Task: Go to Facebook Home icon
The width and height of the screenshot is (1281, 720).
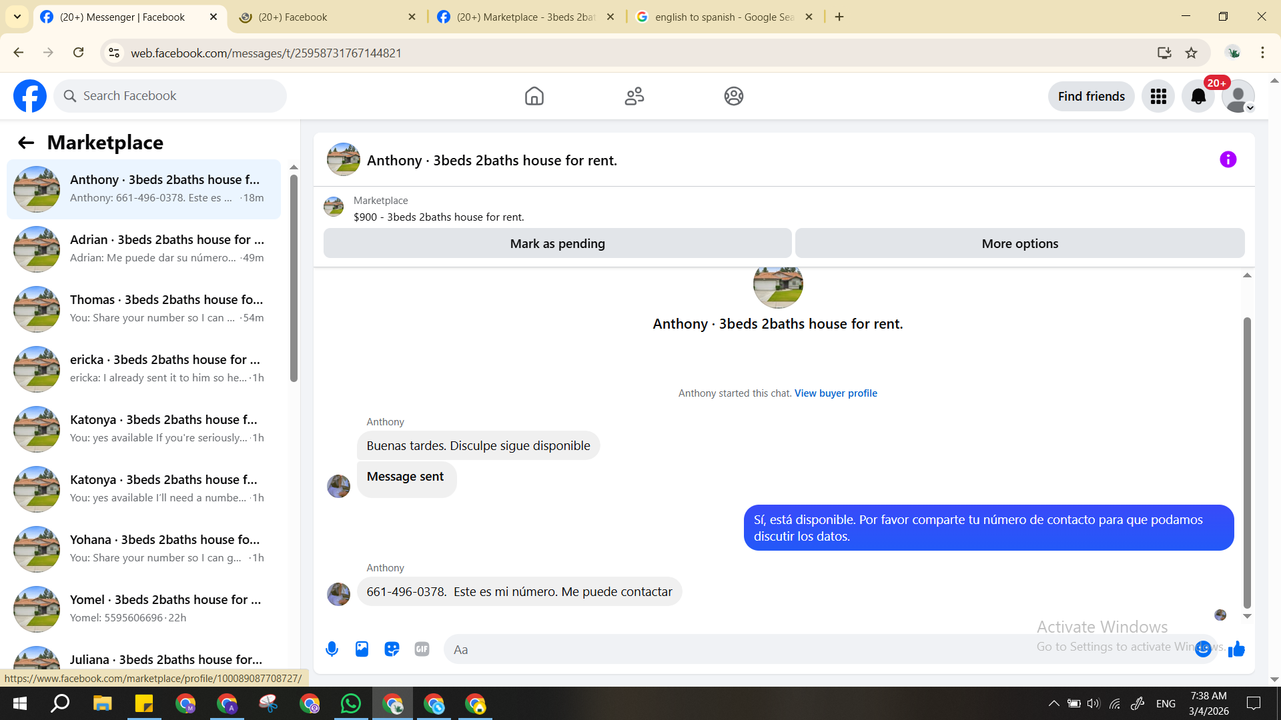Action: coord(534,96)
